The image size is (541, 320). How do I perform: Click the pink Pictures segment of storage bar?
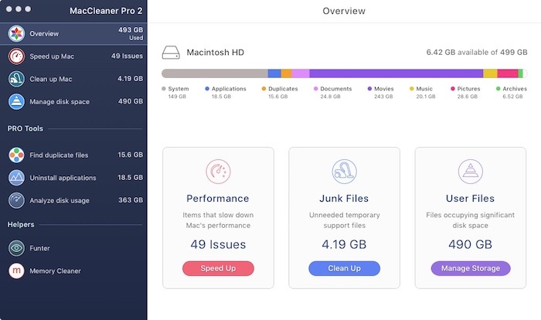(x=508, y=73)
